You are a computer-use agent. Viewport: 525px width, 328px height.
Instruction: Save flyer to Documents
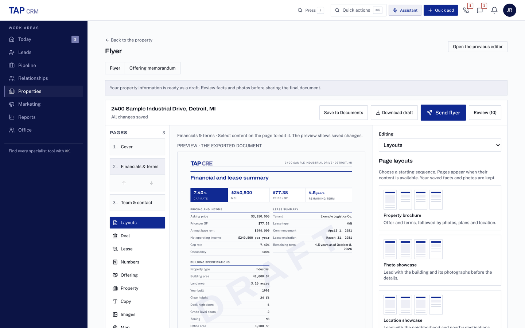click(x=343, y=113)
